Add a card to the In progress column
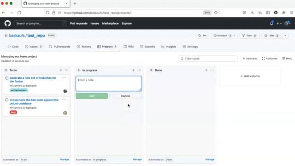 coord(133,70)
